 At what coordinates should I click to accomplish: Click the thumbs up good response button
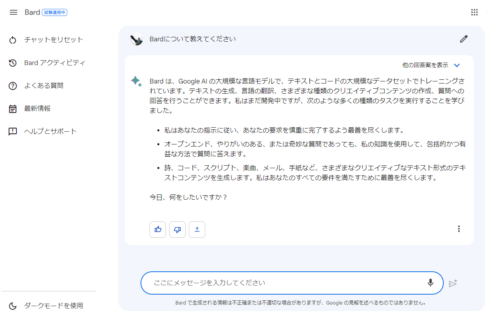pyautogui.click(x=158, y=230)
